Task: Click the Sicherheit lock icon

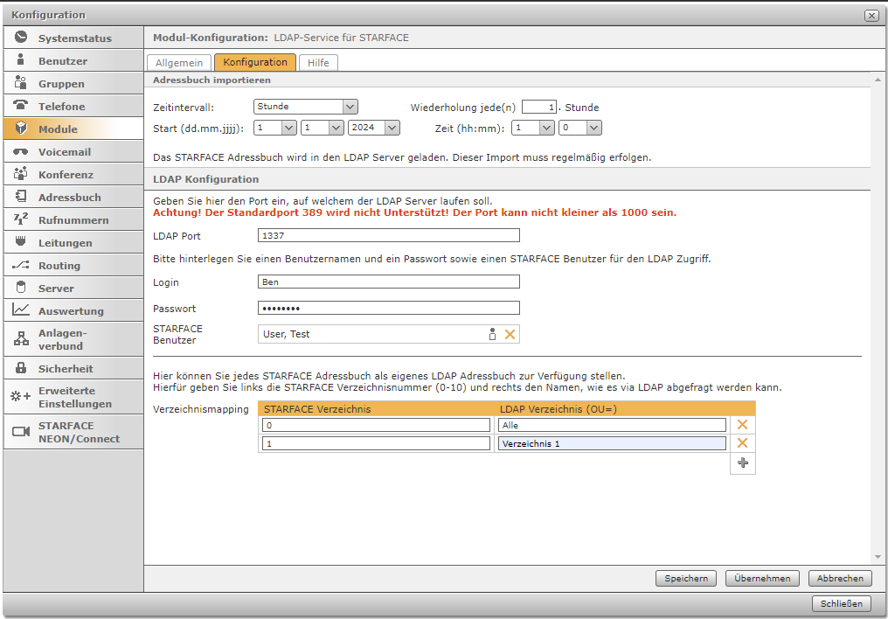Action: 21,367
